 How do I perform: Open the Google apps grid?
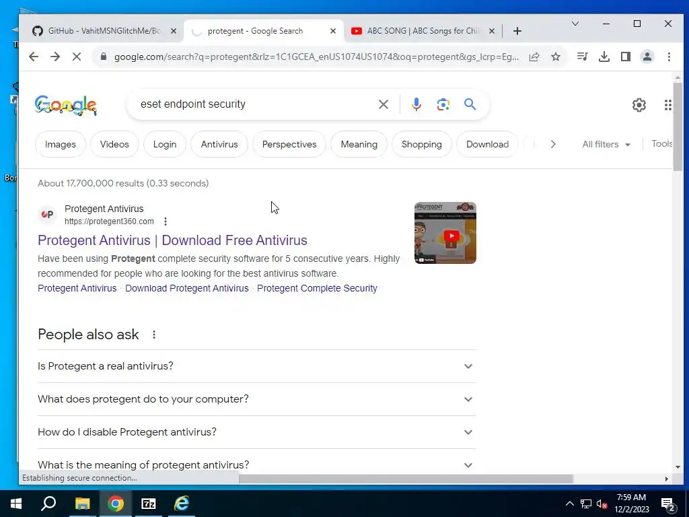667,105
